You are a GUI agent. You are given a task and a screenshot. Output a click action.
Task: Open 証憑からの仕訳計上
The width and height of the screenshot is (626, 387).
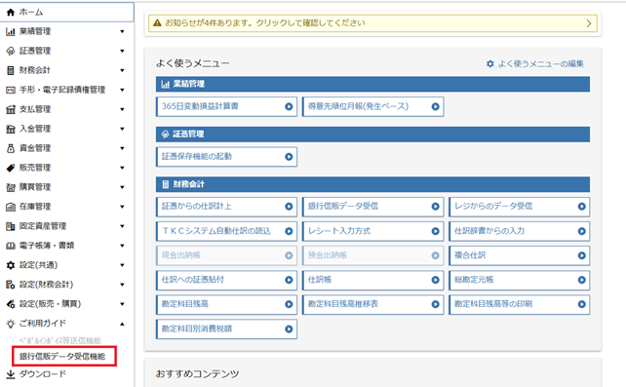coord(226,207)
